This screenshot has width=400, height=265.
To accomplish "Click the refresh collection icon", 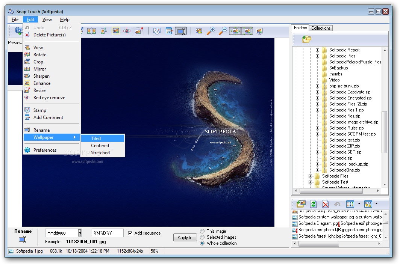I will point(313,204).
